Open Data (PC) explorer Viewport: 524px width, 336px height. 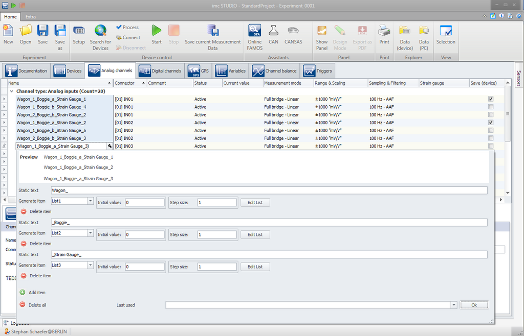(424, 31)
